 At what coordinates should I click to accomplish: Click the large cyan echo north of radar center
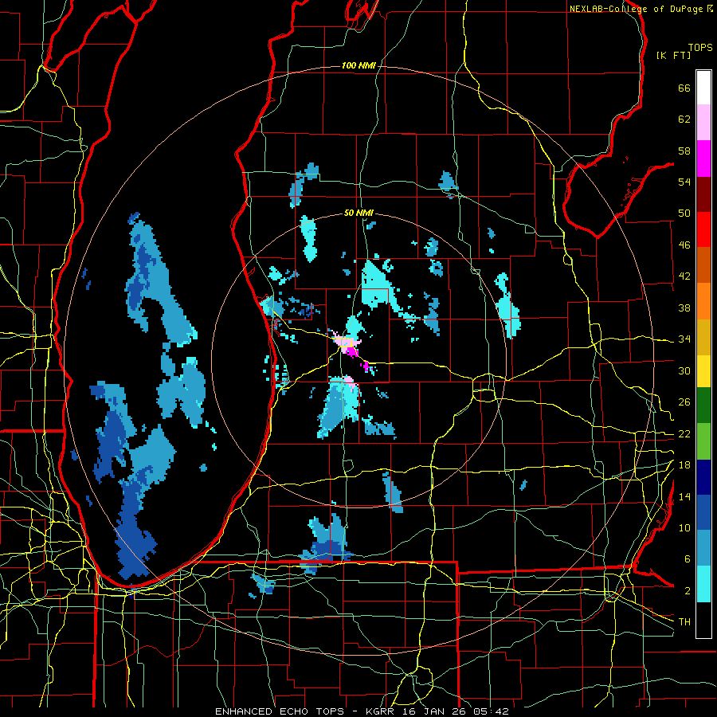[x=378, y=286]
